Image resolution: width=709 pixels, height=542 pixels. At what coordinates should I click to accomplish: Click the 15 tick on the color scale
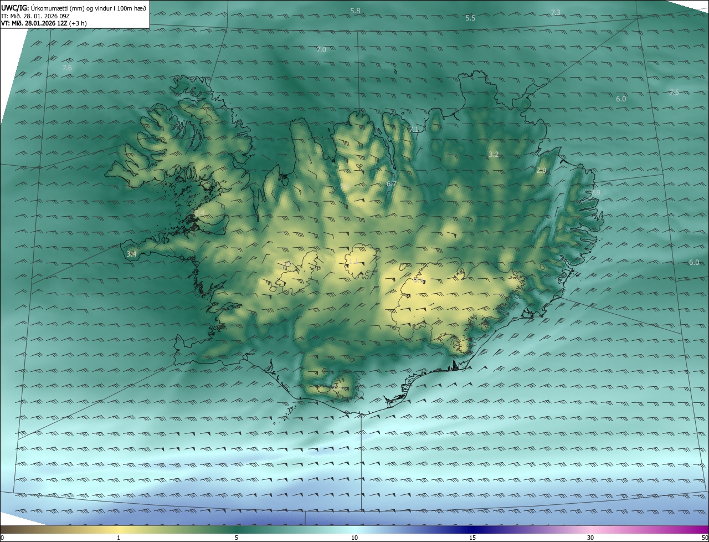click(x=472, y=538)
